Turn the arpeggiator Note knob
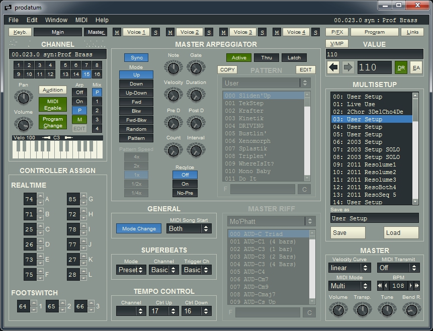The width and height of the screenshot is (433, 331). point(174,68)
